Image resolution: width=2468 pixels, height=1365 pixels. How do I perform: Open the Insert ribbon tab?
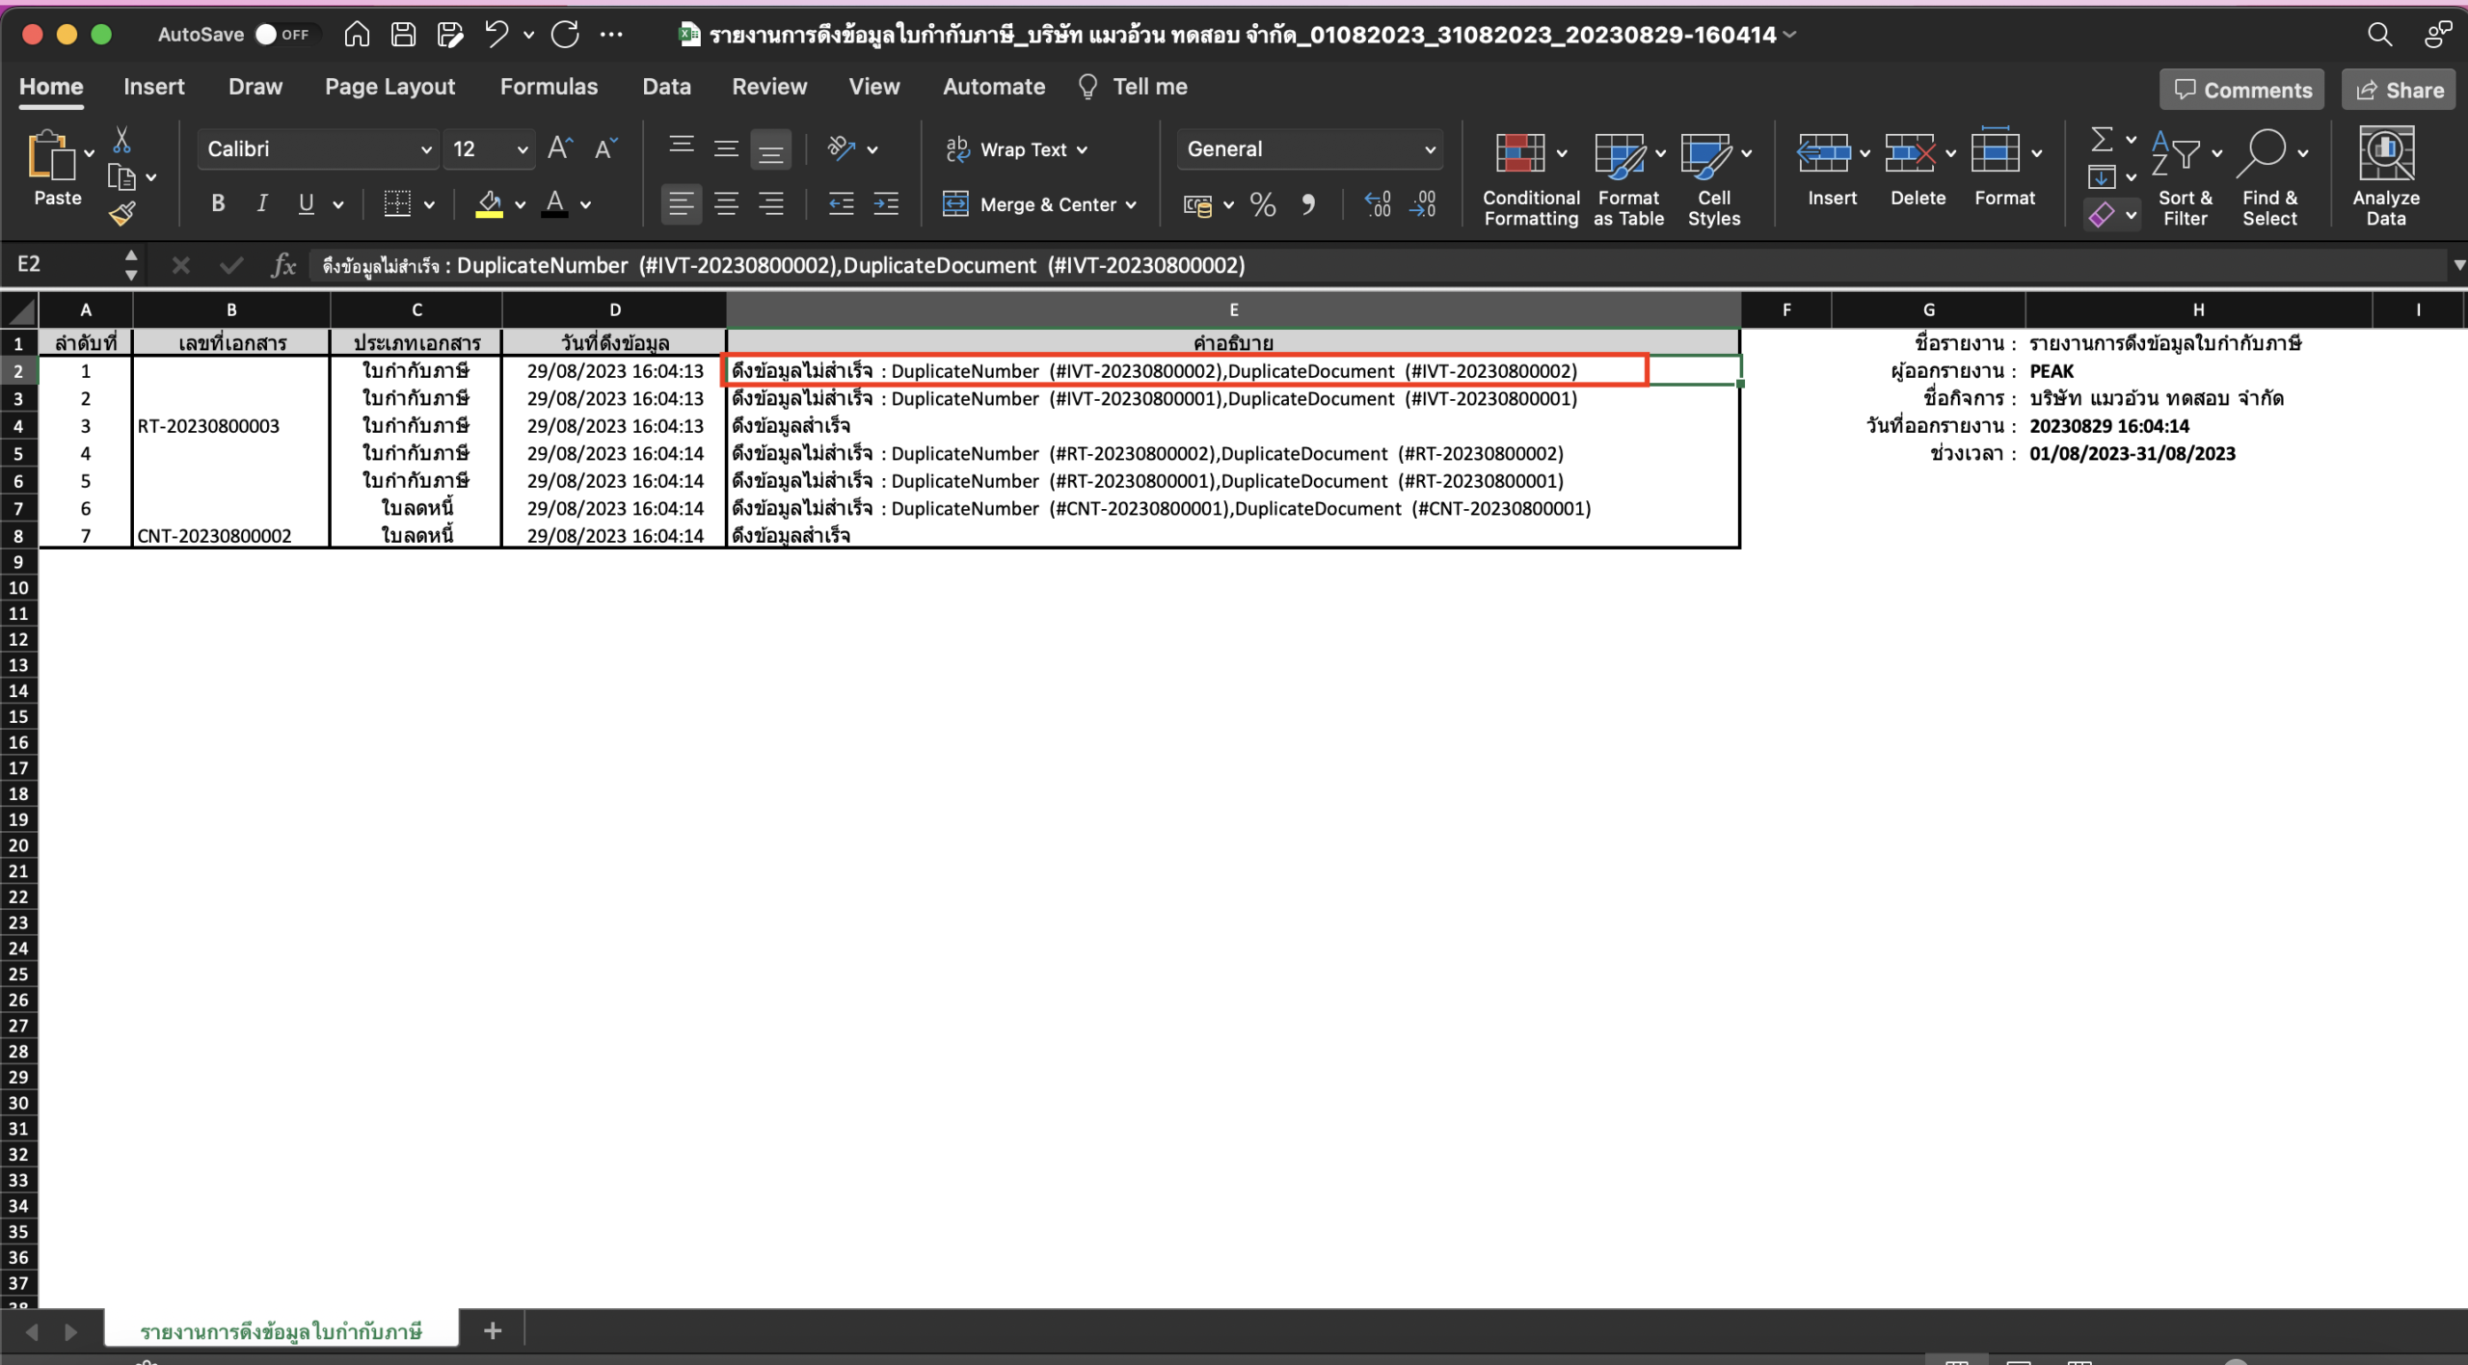153,87
